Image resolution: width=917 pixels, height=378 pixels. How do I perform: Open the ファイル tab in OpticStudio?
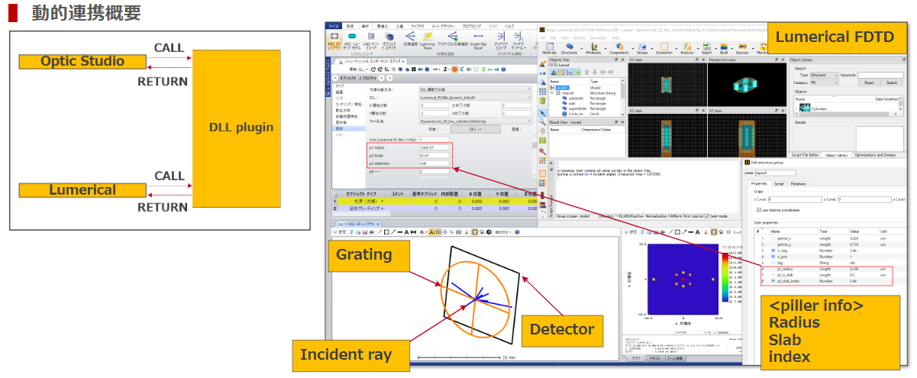(x=335, y=26)
